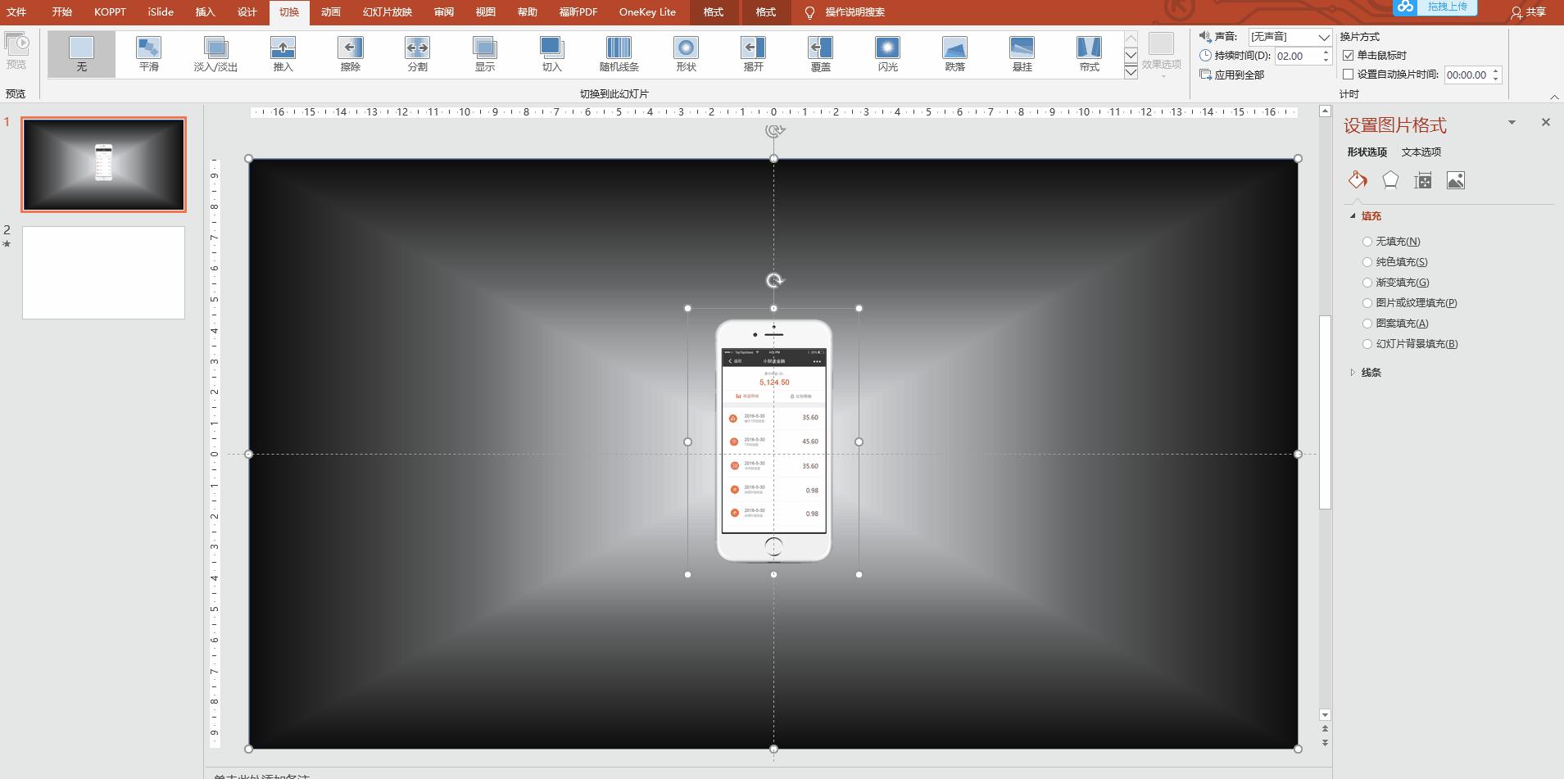Open the Picture icon in format pane
Image resolution: width=1564 pixels, height=779 pixels.
1456,180
